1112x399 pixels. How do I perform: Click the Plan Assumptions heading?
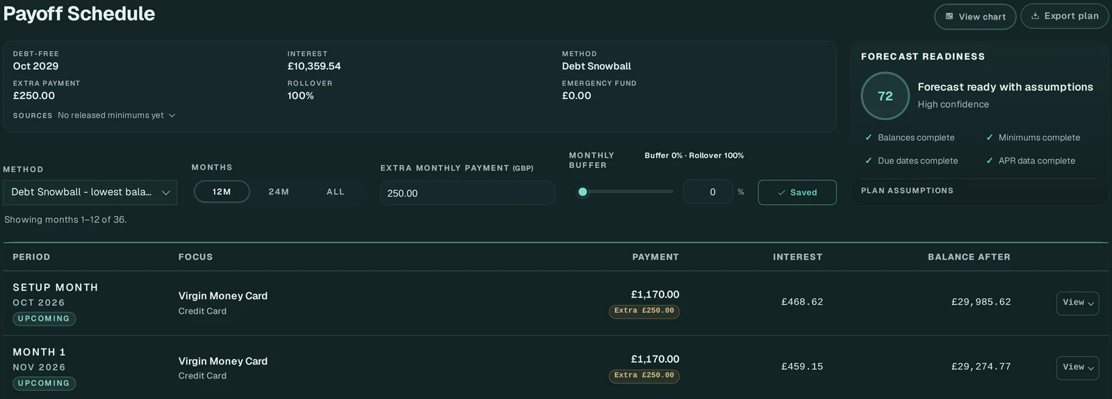click(x=907, y=191)
